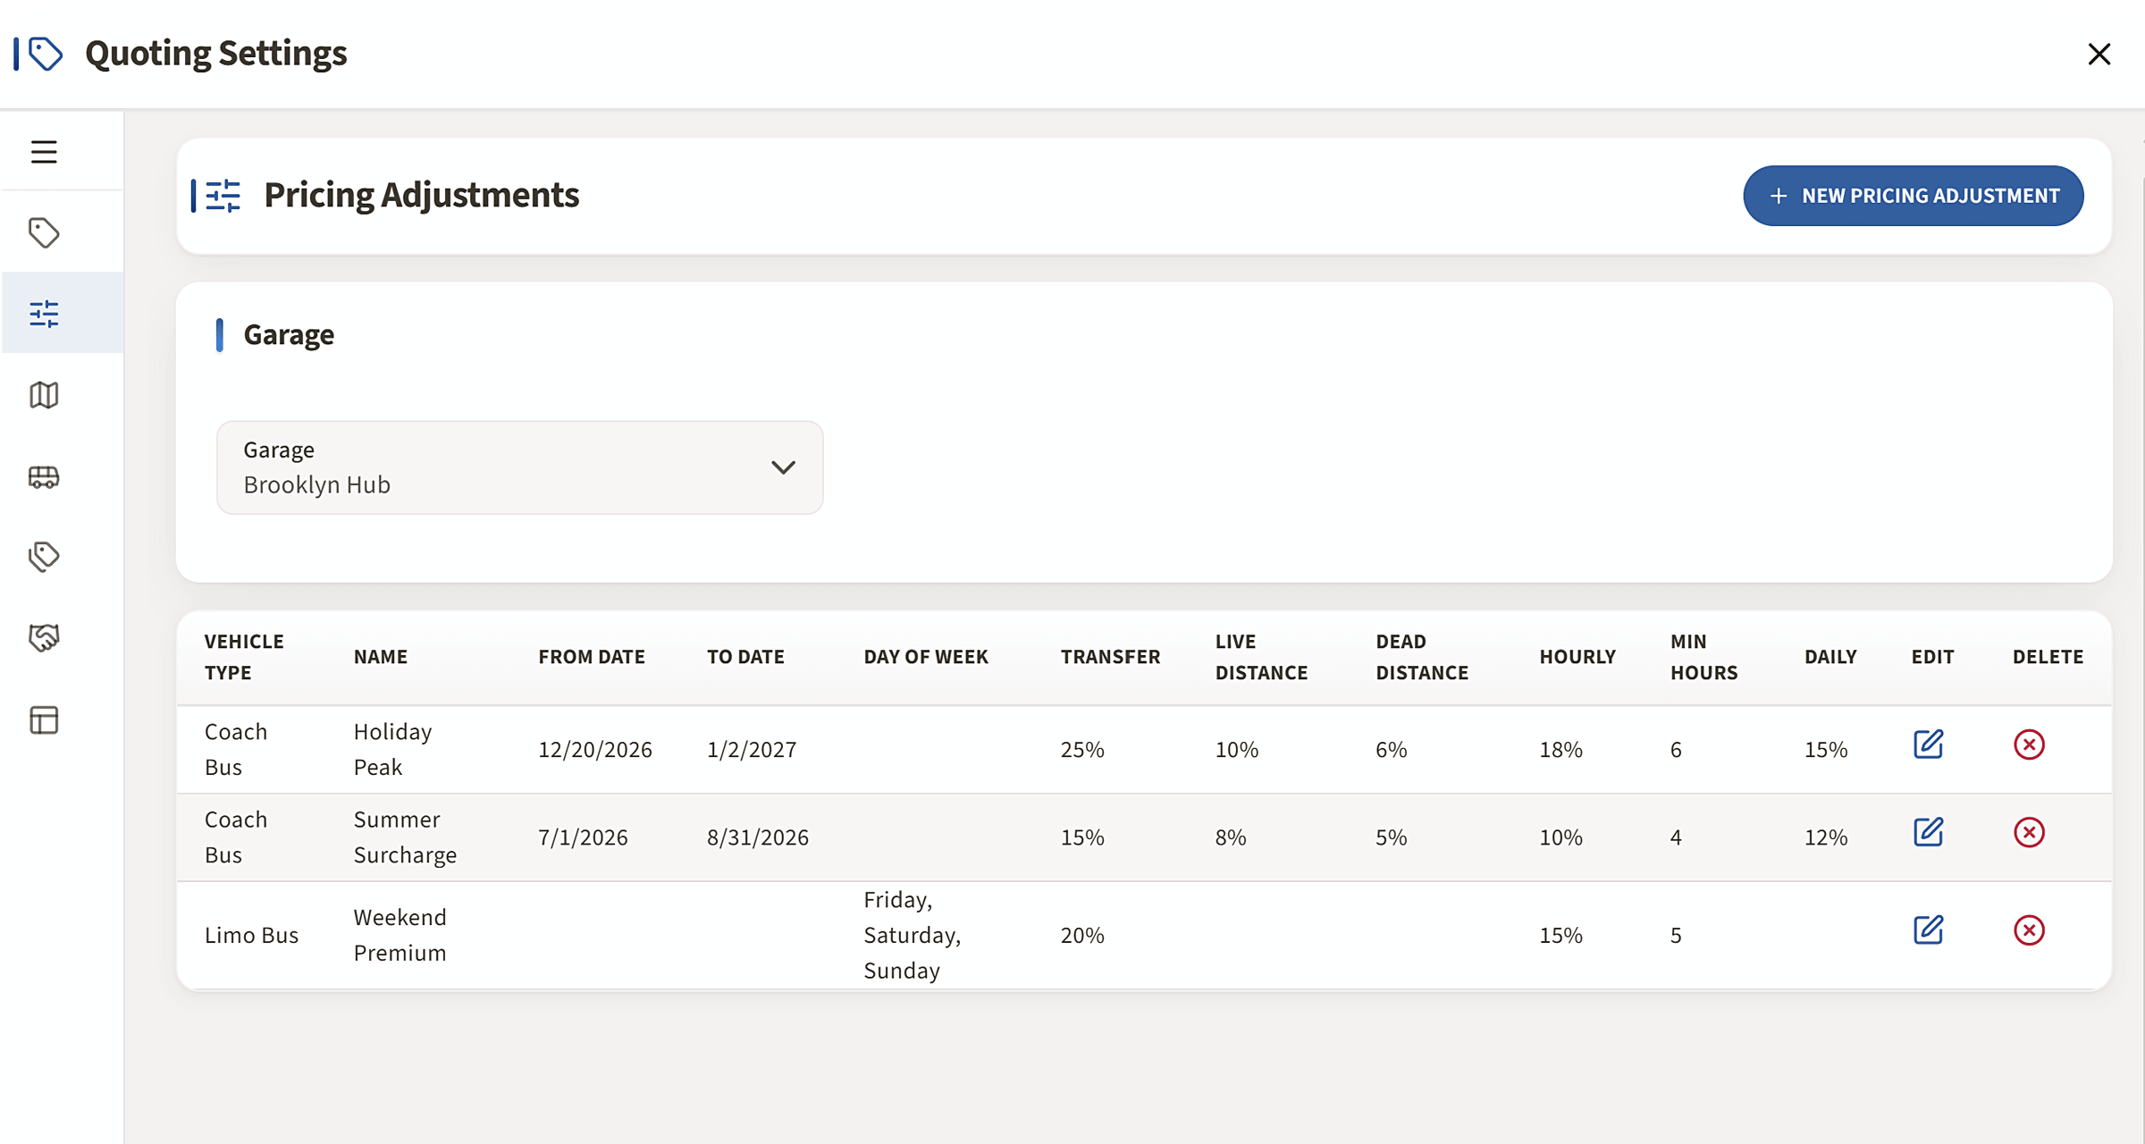The image size is (2145, 1144).
Task: Click the Friday, Saturday, Sunday cell
Action: click(913, 935)
